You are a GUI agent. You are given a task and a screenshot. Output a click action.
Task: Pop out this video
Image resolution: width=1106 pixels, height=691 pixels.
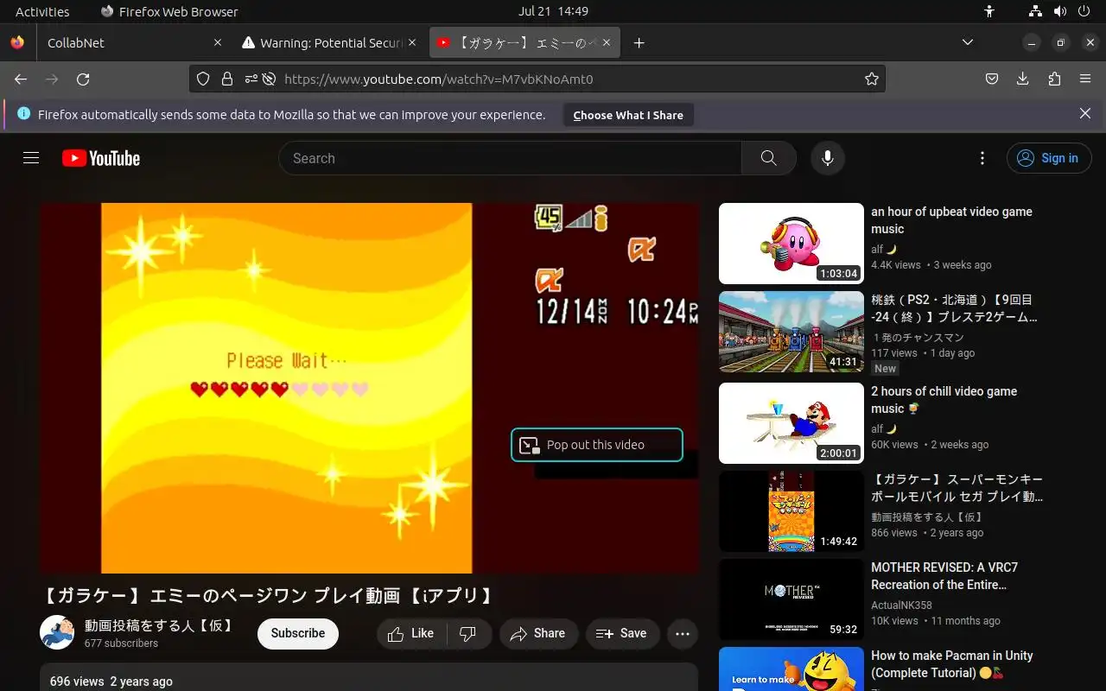click(x=597, y=445)
